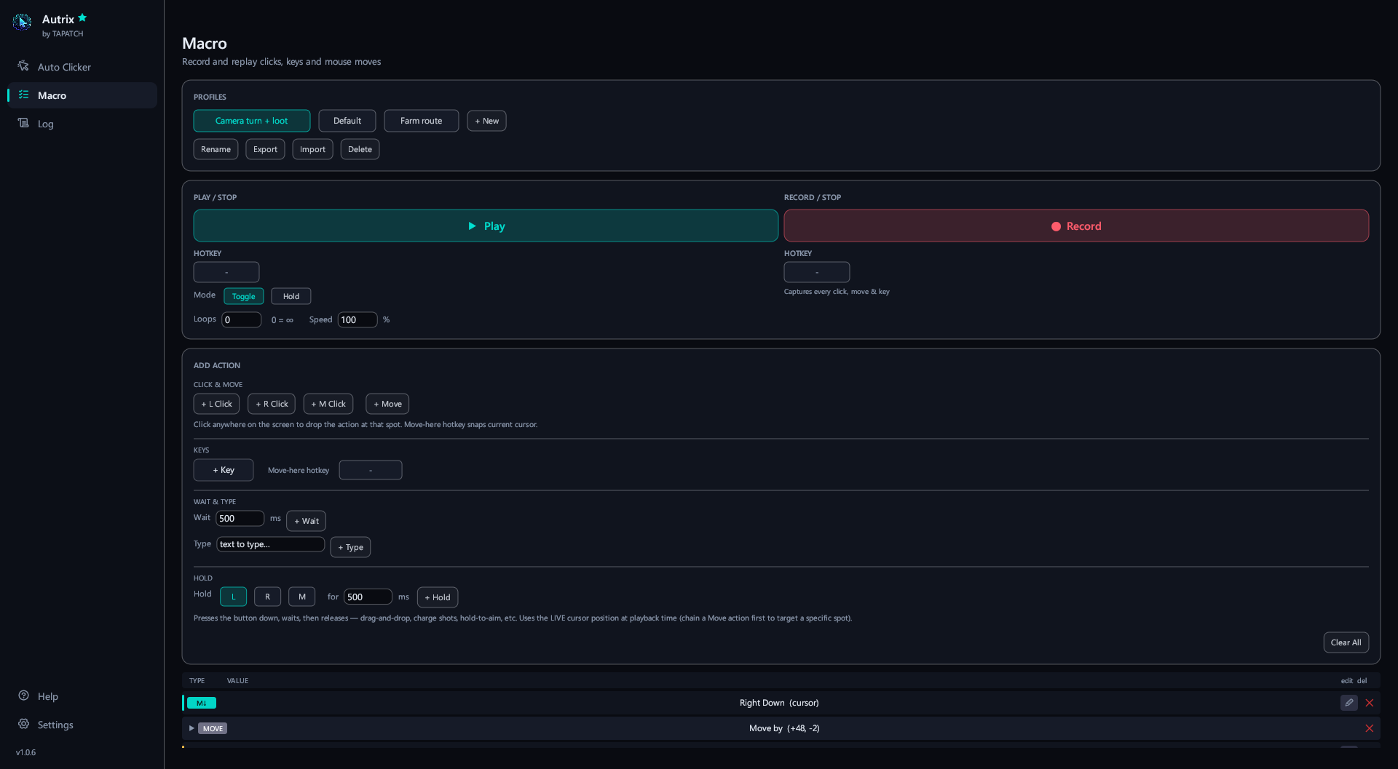Click the Speed percentage input field

[x=358, y=319]
